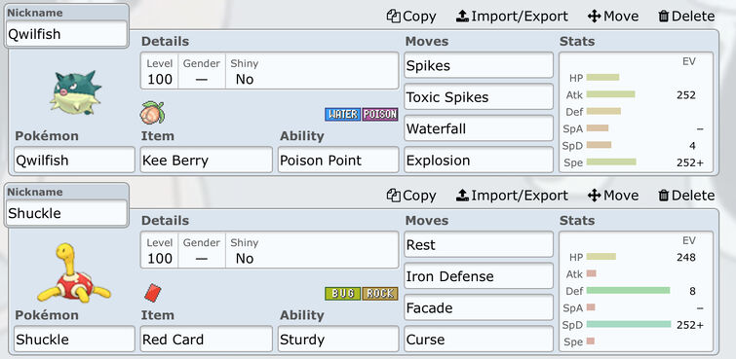The image size is (736, 359).
Task: Click the Kee Berry item icon
Action: click(x=152, y=113)
